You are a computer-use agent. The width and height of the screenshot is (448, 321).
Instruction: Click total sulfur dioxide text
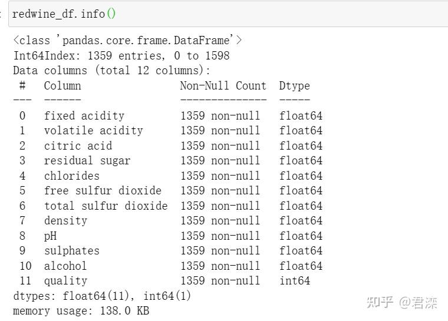click(x=106, y=206)
